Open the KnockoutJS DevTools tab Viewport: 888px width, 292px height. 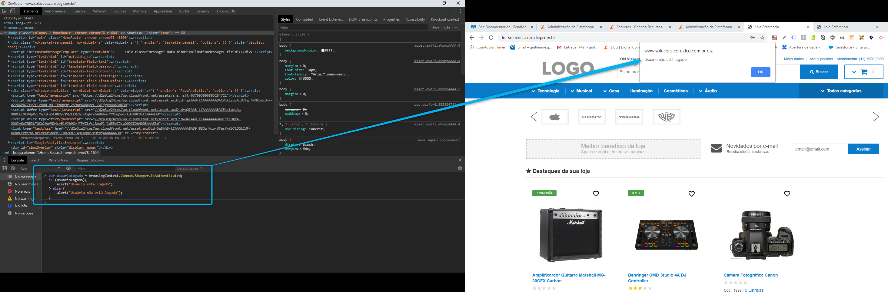tap(225, 11)
